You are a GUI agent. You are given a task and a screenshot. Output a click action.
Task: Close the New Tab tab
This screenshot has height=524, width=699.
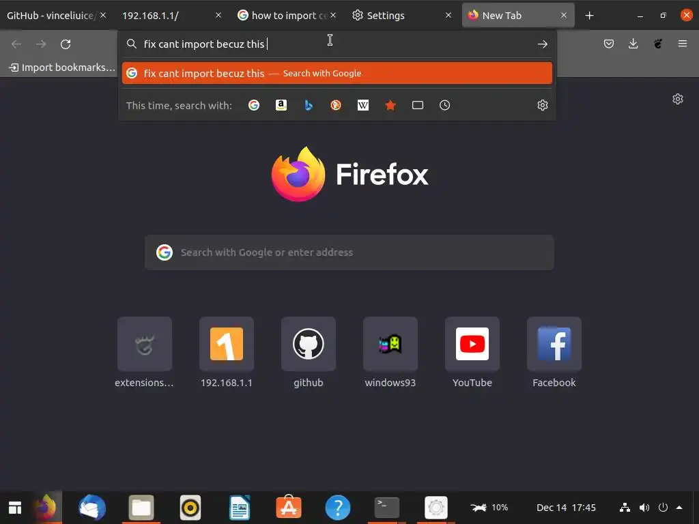point(563,15)
